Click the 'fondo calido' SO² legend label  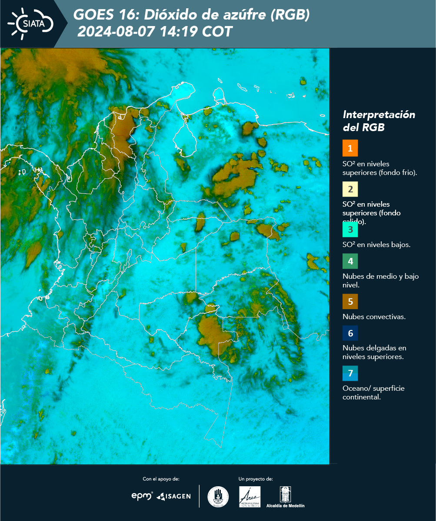[x=372, y=213]
